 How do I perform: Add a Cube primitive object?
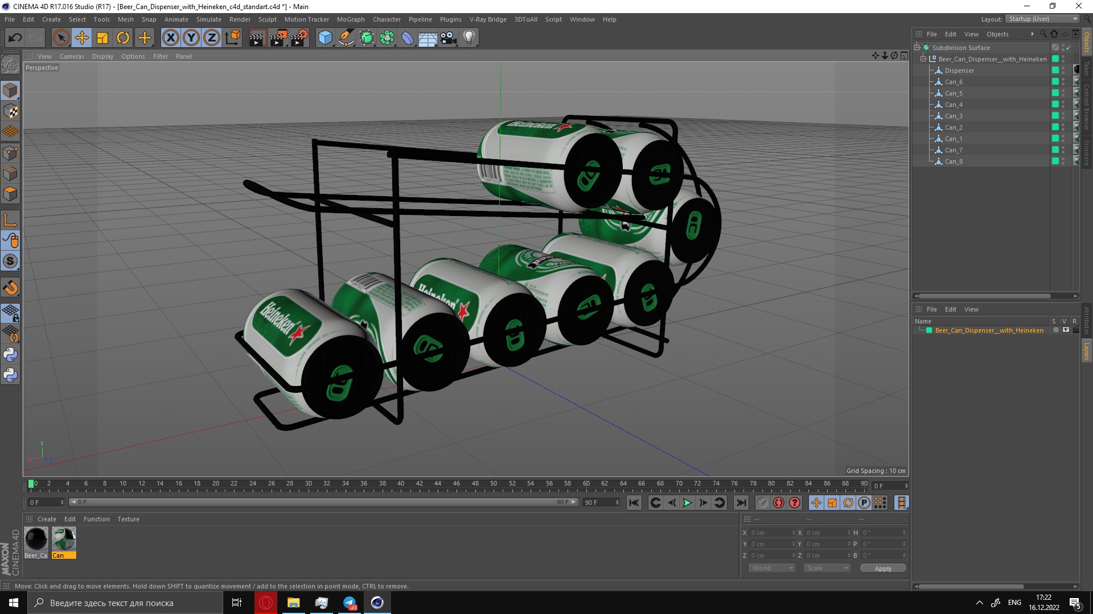pos(325,38)
